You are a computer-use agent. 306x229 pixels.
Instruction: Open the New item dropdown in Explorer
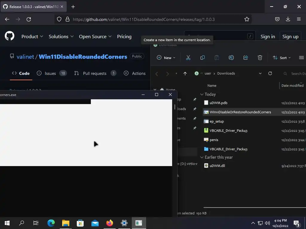click(x=166, y=58)
